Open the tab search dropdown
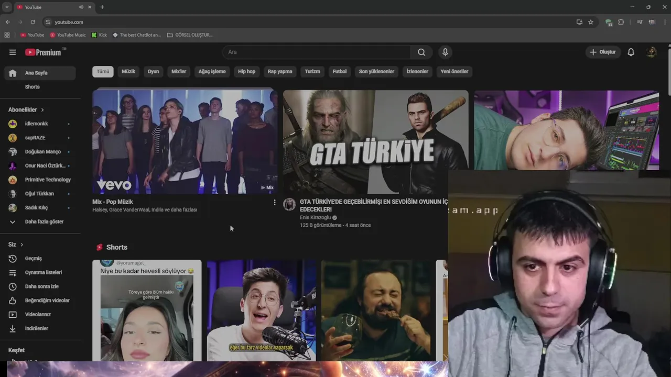This screenshot has height=377, width=671. pyautogui.click(x=7, y=7)
